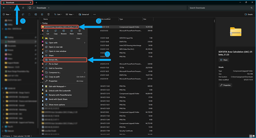Open the View dropdown
This screenshot has height=138, width=256.
pos(70,14)
